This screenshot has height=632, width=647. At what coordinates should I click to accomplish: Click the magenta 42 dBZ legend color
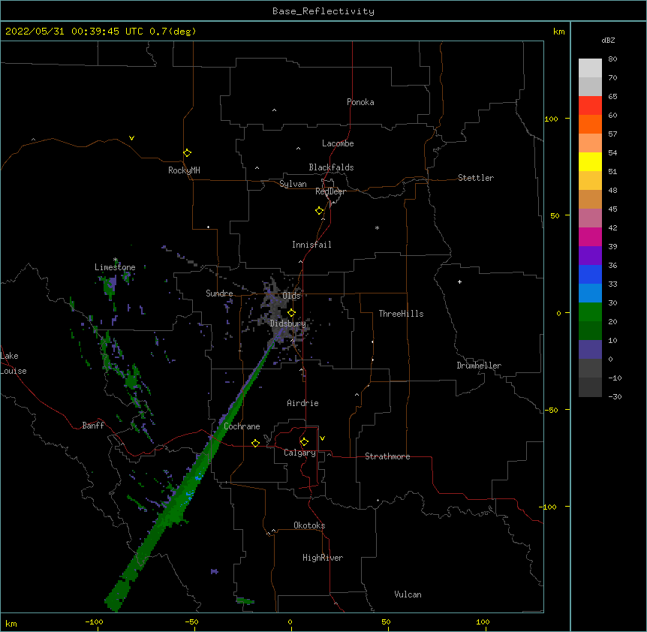pos(590,236)
